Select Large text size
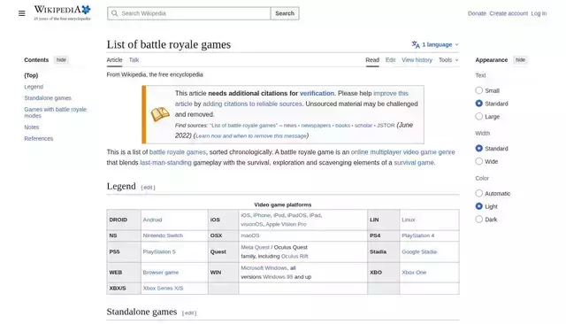The height and width of the screenshot is (324, 566). point(478,116)
